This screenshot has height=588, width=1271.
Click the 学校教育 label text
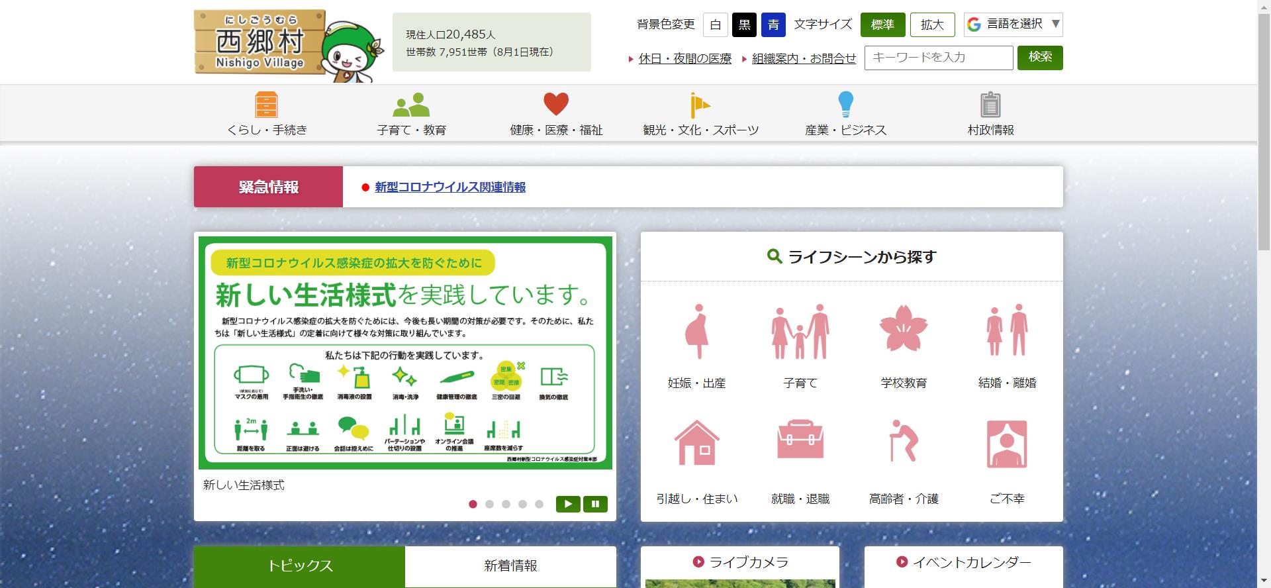tap(904, 383)
